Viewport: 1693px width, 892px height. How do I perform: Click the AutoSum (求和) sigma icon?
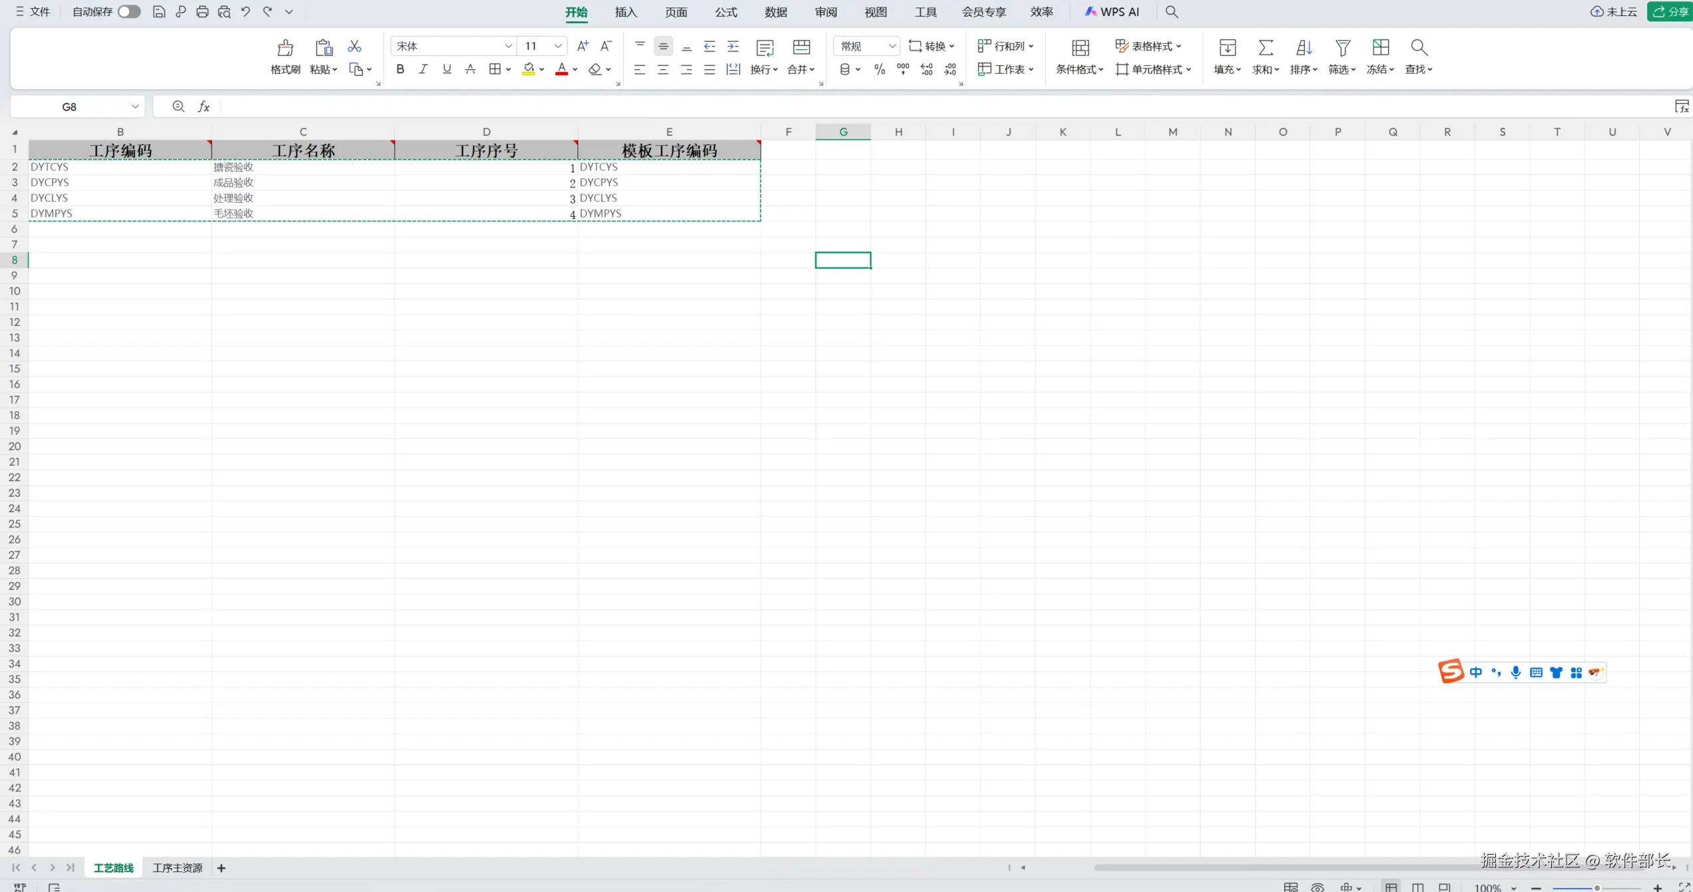click(1265, 48)
